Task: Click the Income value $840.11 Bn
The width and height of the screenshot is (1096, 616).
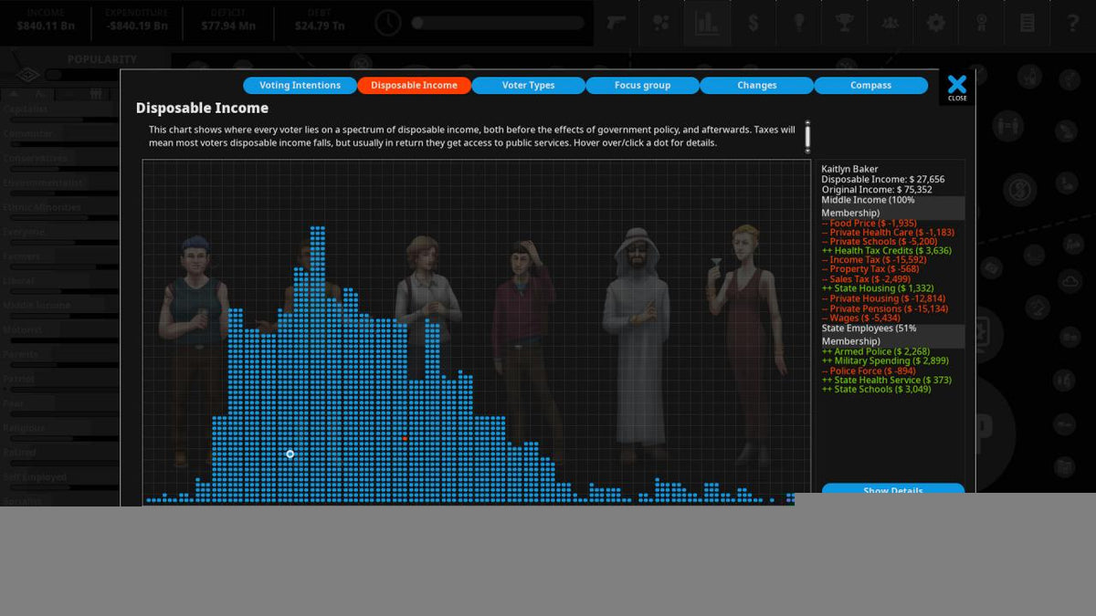Action: pos(46,26)
